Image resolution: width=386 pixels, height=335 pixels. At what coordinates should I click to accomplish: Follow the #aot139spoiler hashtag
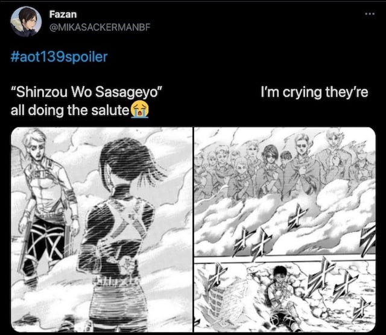tap(59, 57)
